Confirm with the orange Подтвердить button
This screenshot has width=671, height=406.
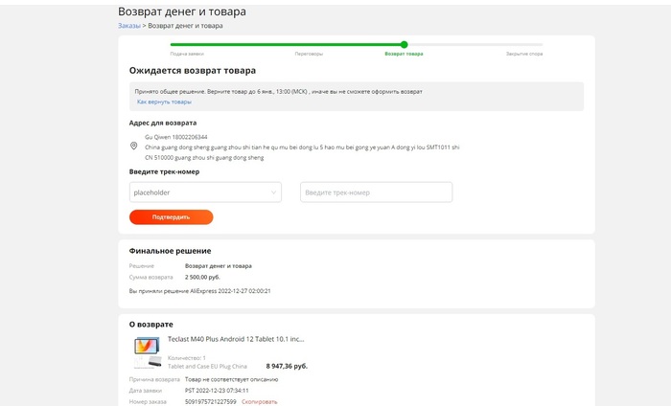[172, 217]
